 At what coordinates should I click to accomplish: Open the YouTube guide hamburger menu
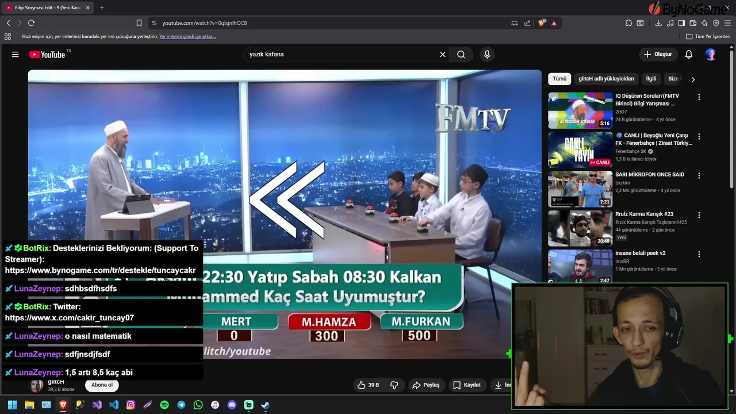[16, 54]
